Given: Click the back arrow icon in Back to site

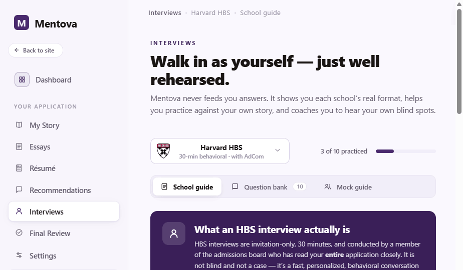Looking at the screenshot, I should tap(17, 50).
